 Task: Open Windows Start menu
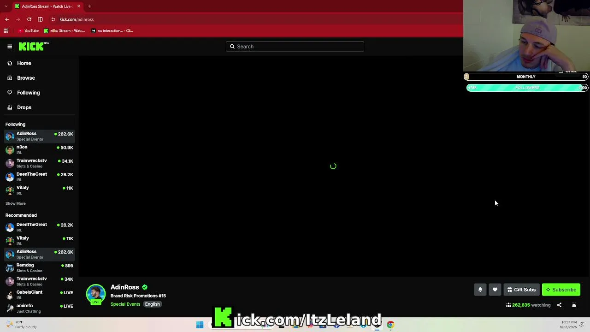pyautogui.click(x=200, y=325)
